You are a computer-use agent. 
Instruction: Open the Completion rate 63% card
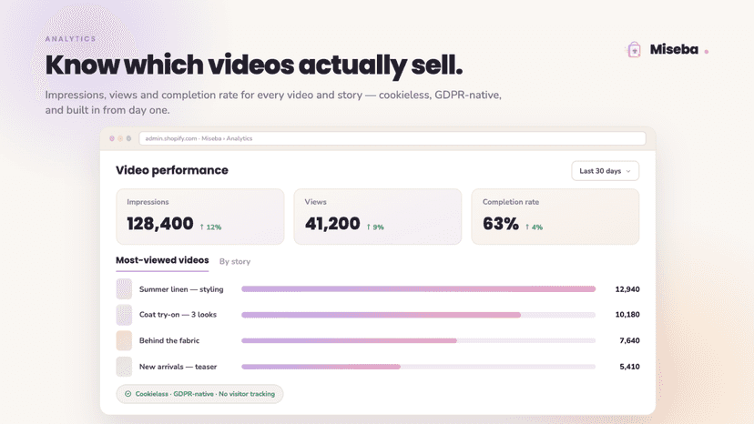[555, 217]
